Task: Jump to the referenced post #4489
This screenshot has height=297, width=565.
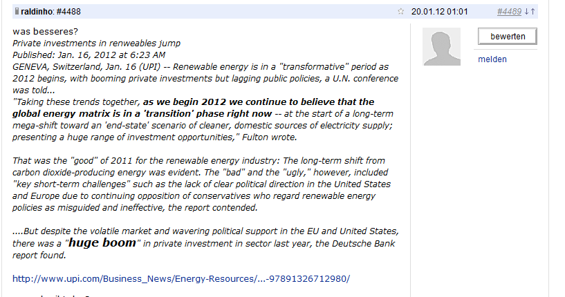Action: pos(509,12)
